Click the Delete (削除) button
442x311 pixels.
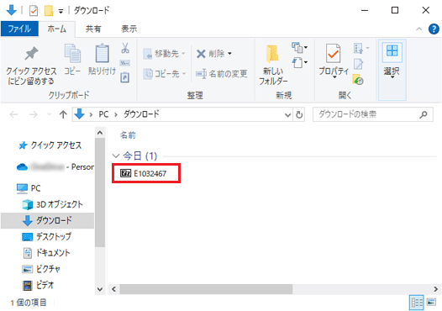pyautogui.click(x=210, y=53)
